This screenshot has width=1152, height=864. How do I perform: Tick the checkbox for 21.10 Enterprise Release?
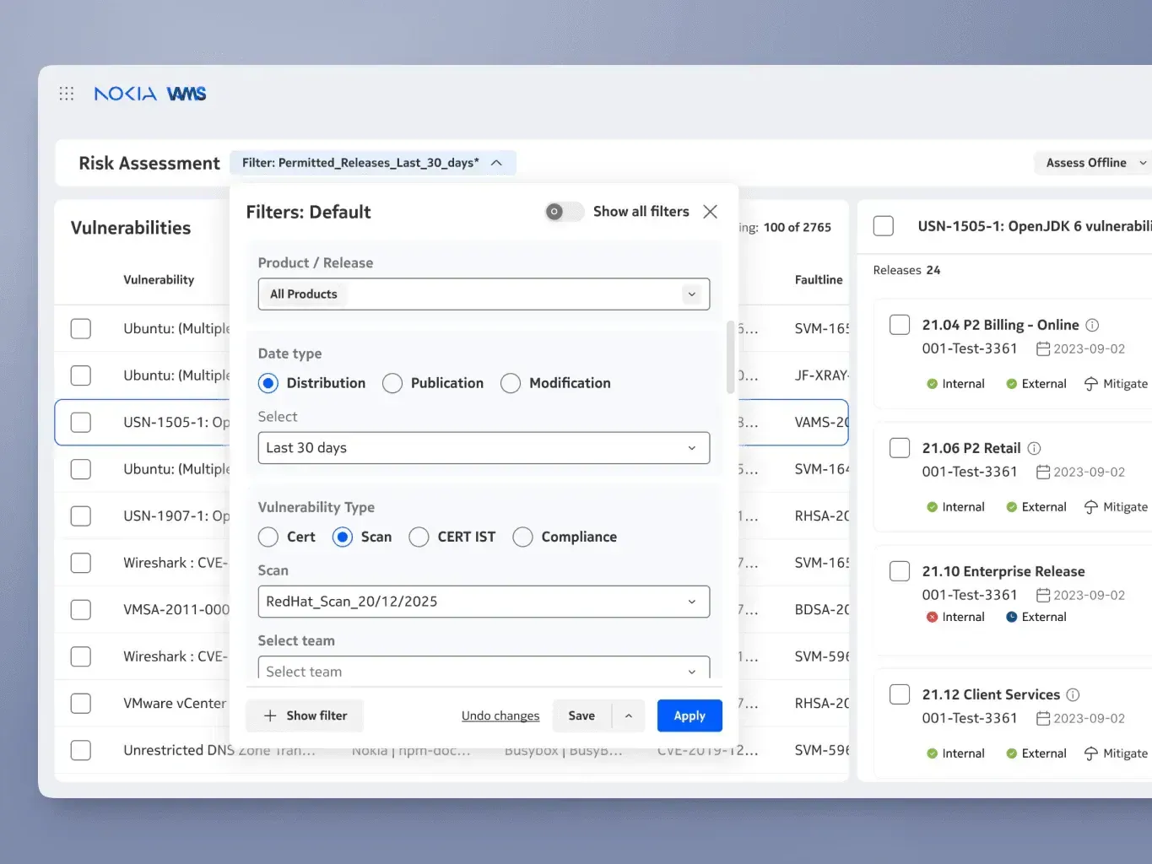900,571
